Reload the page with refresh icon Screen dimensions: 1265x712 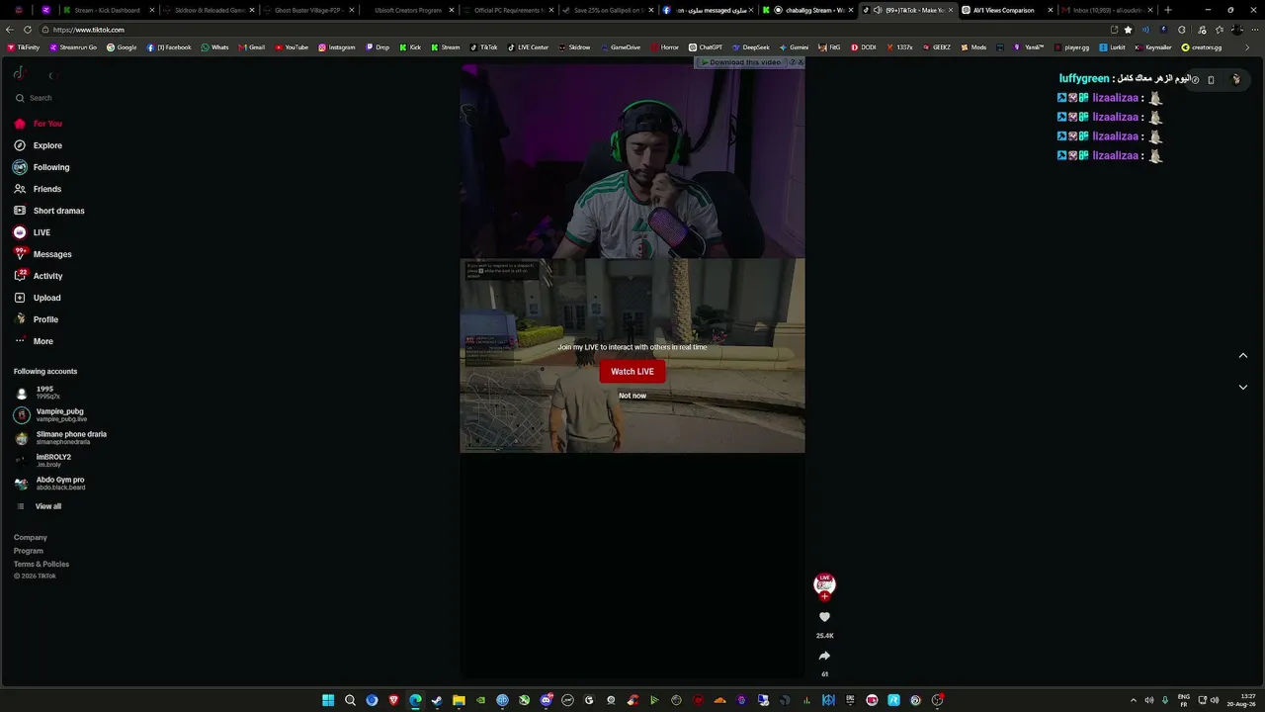[28, 30]
